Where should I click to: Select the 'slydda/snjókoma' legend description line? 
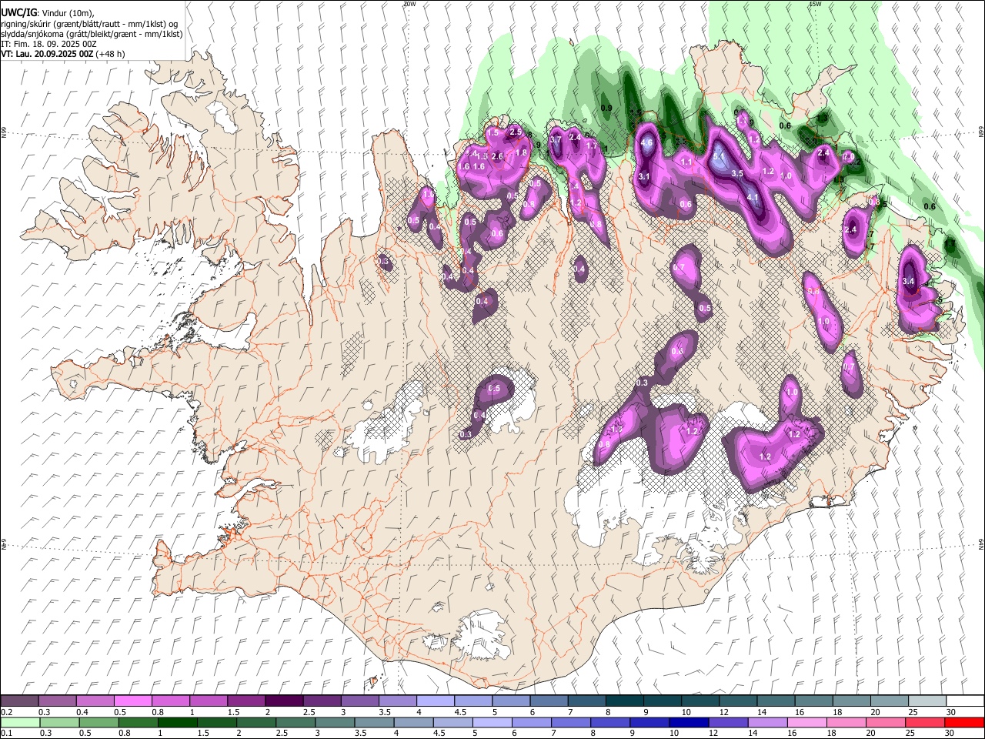(92, 34)
